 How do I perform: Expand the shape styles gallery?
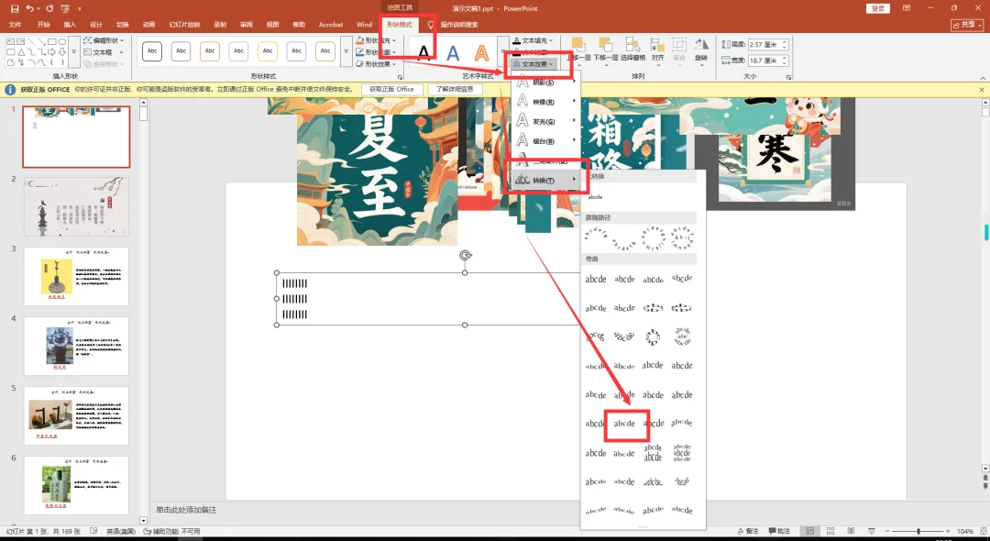pyautogui.click(x=346, y=51)
